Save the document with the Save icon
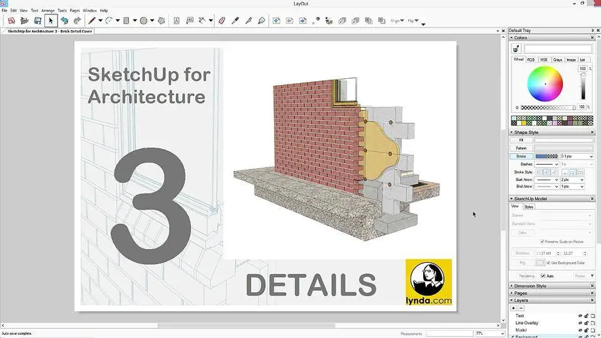 point(38,21)
